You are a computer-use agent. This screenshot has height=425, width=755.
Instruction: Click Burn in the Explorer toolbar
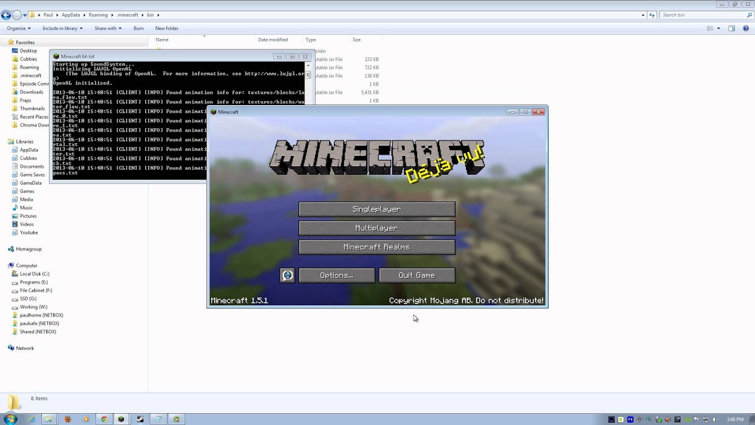coord(139,28)
